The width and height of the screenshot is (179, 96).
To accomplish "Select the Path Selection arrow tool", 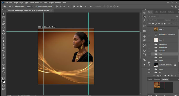I will [3, 62].
